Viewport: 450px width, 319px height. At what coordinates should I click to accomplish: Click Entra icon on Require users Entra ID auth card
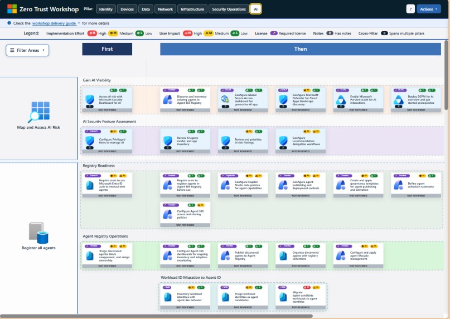pyautogui.click(x=90, y=185)
